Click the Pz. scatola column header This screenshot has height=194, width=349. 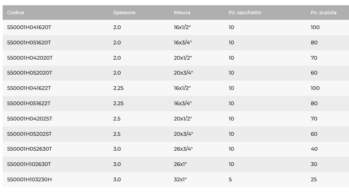click(324, 12)
